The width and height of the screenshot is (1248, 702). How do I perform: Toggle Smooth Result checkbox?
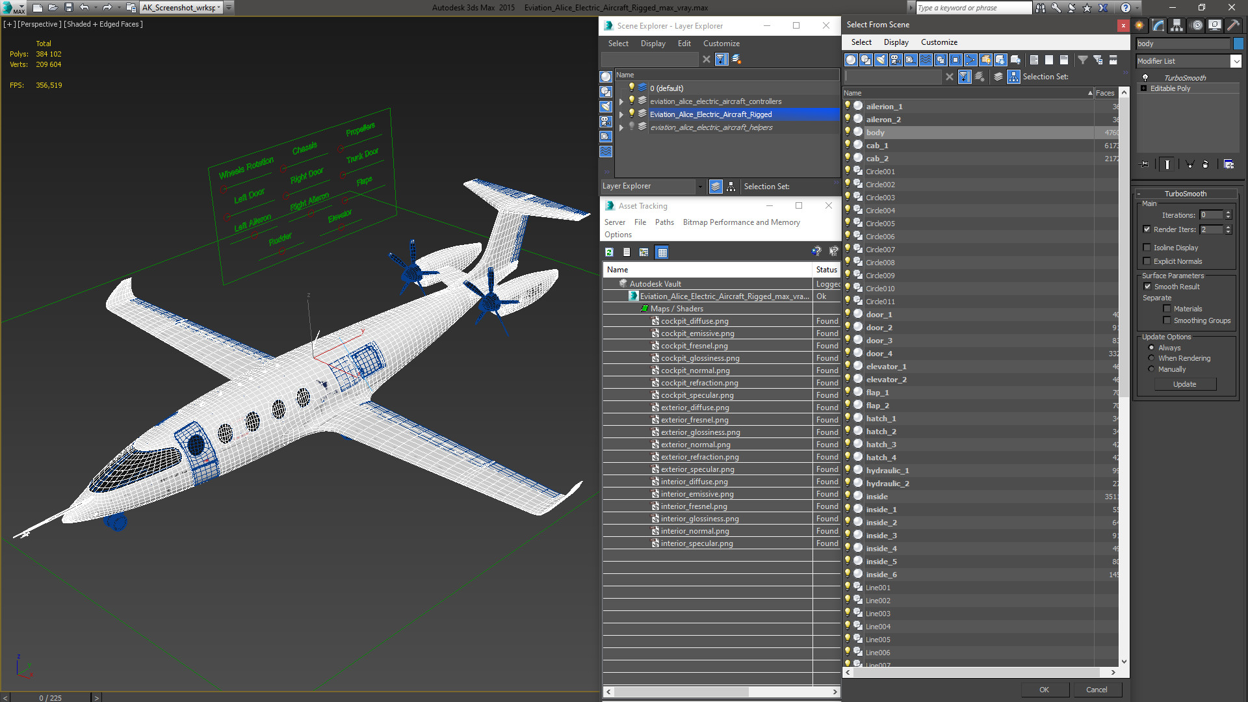[1147, 287]
